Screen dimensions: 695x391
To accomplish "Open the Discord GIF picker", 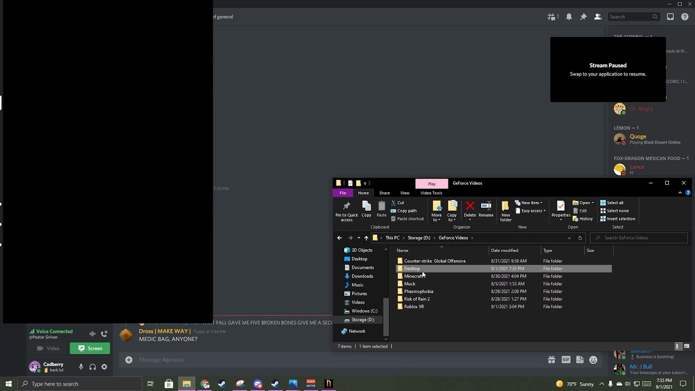I will pos(566,360).
